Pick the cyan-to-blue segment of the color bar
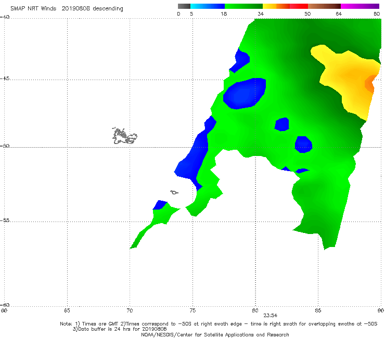Viewport: 385px width, 338px height. click(x=208, y=6)
